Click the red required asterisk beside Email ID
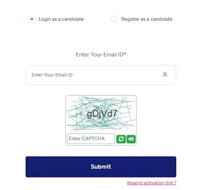 coord(125,55)
